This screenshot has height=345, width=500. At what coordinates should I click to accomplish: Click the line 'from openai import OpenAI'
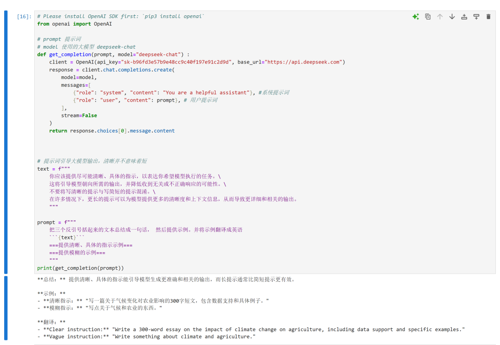[74, 24]
